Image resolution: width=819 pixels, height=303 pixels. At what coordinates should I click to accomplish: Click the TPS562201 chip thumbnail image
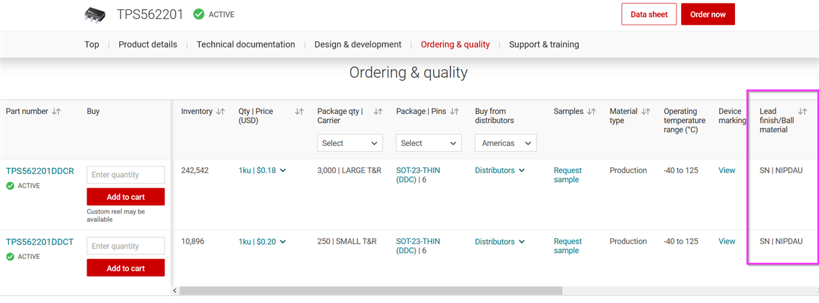click(95, 15)
